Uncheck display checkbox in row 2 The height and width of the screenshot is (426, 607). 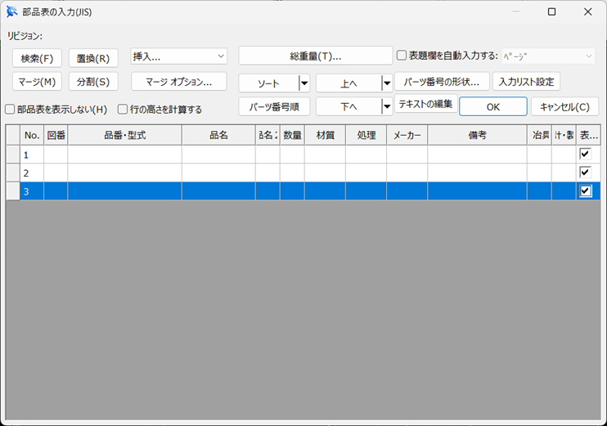[x=585, y=173]
